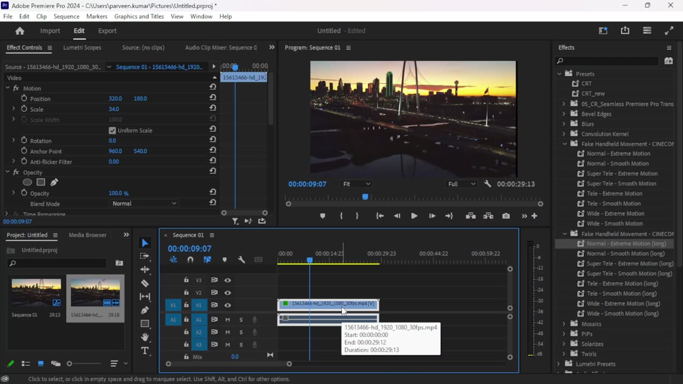The height and width of the screenshot is (384, 683).
Task: Expand Scale property
Action: (13, 109)
